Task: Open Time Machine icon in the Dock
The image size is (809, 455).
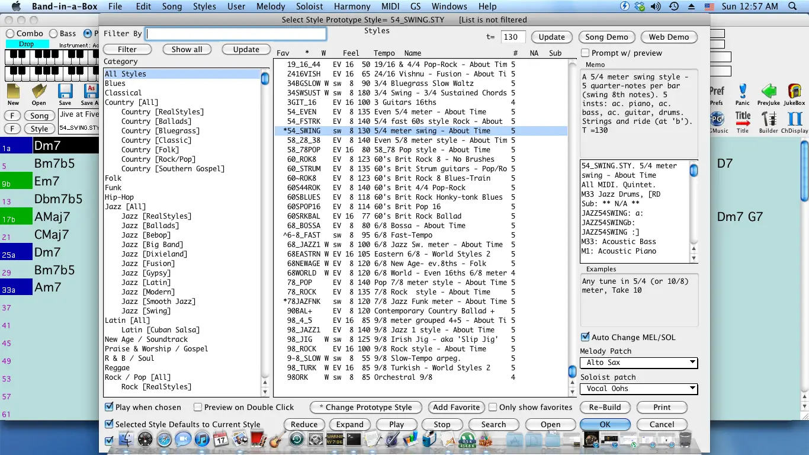Action: pos(297,439)
